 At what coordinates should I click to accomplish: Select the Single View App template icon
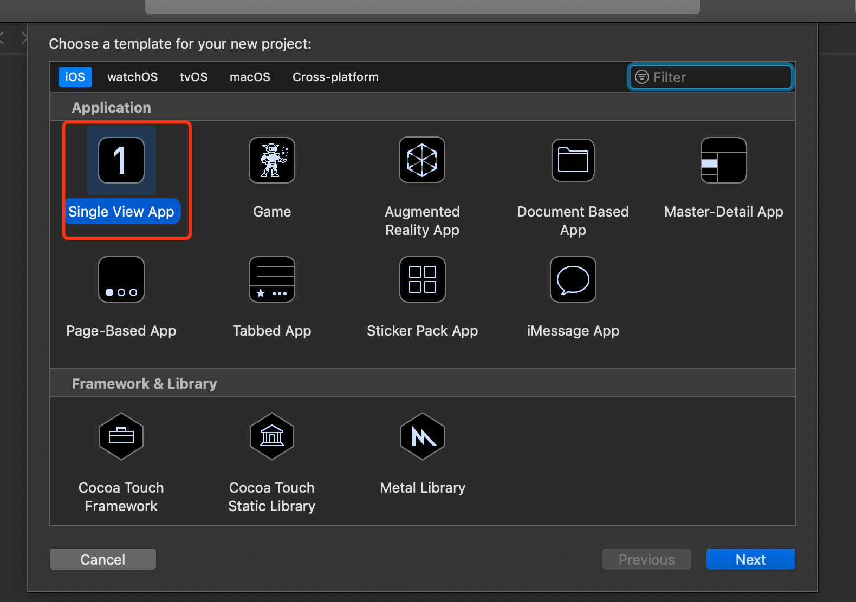[121, 160]
